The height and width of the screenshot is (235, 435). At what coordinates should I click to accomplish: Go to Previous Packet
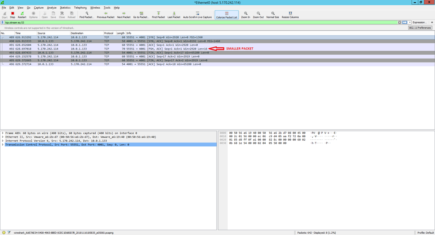click(x=106, y=15)
